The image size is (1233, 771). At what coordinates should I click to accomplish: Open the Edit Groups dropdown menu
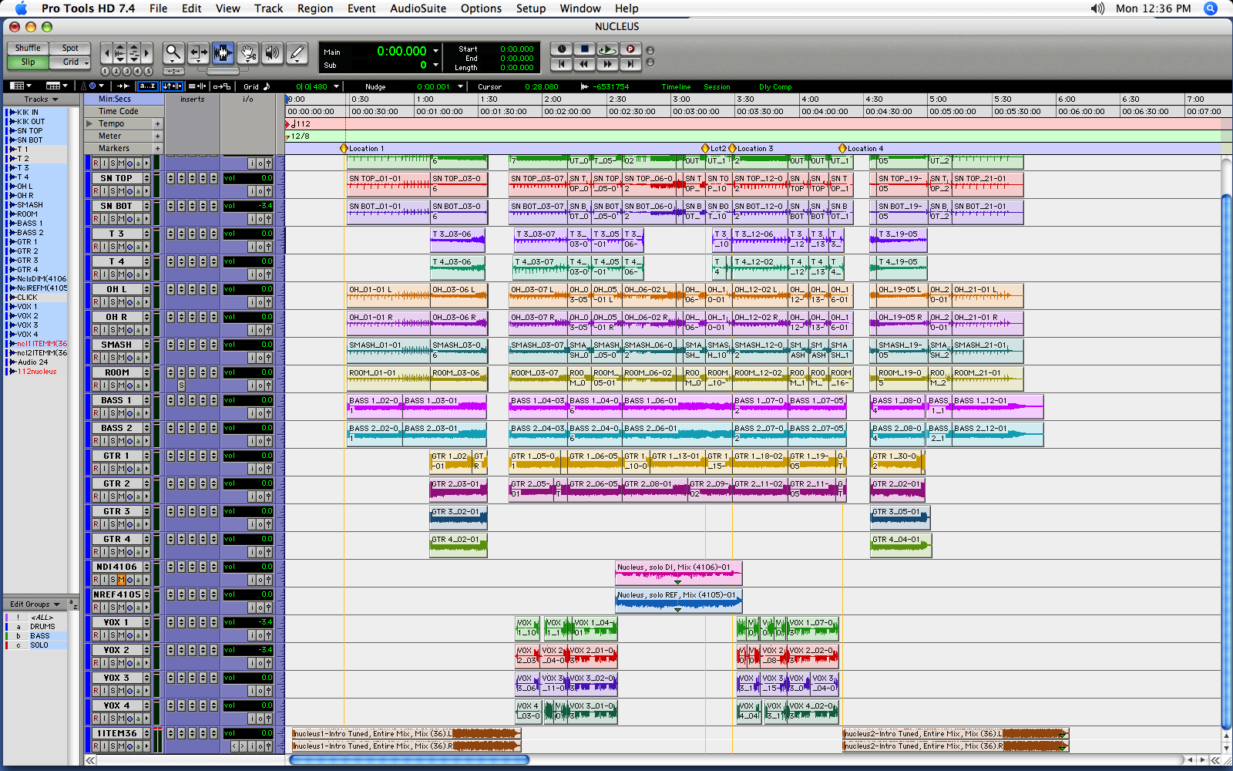coord(35,604)
